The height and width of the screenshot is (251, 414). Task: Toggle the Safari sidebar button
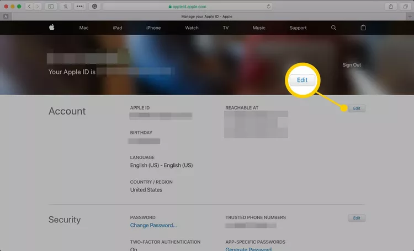coord(51,6)
